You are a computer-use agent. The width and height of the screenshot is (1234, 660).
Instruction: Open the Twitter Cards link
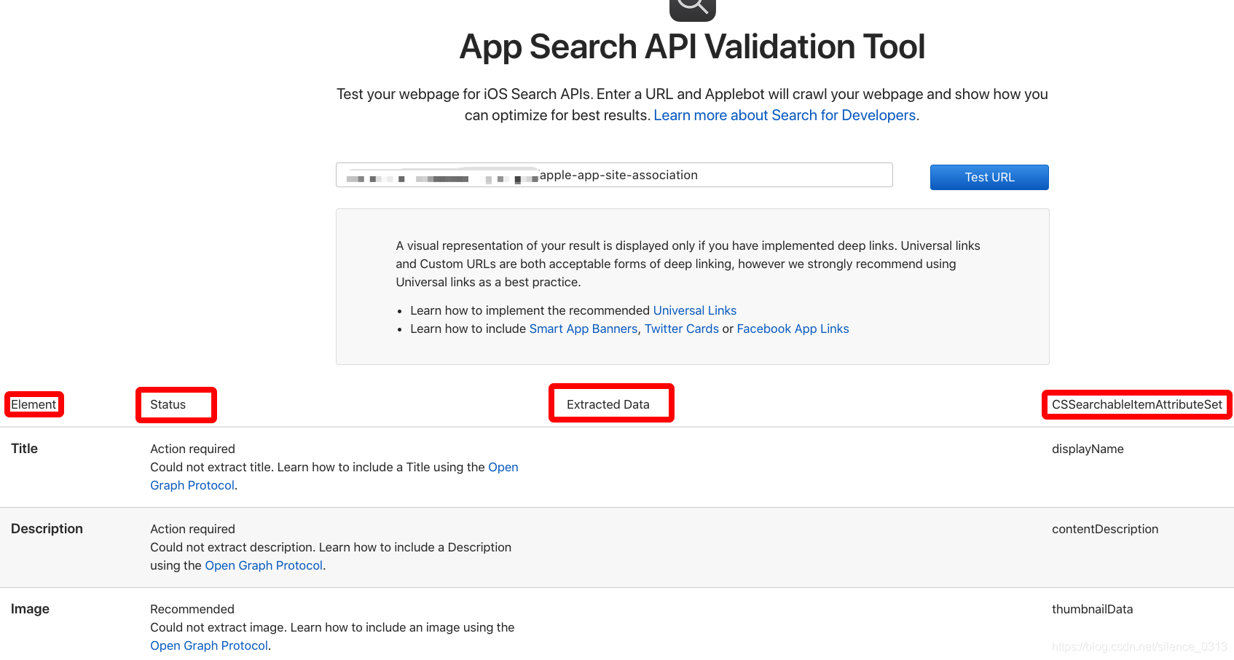[x=682, y=329]
